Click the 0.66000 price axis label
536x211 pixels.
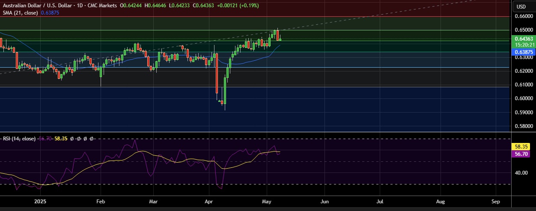click(523, 16)
